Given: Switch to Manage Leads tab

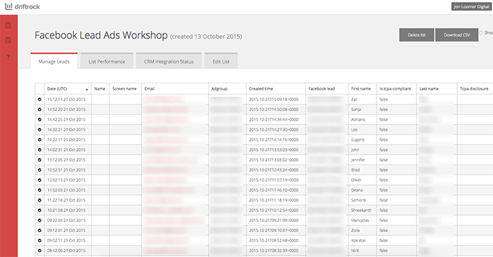Looking at the screenshot, I should [54, 61].
